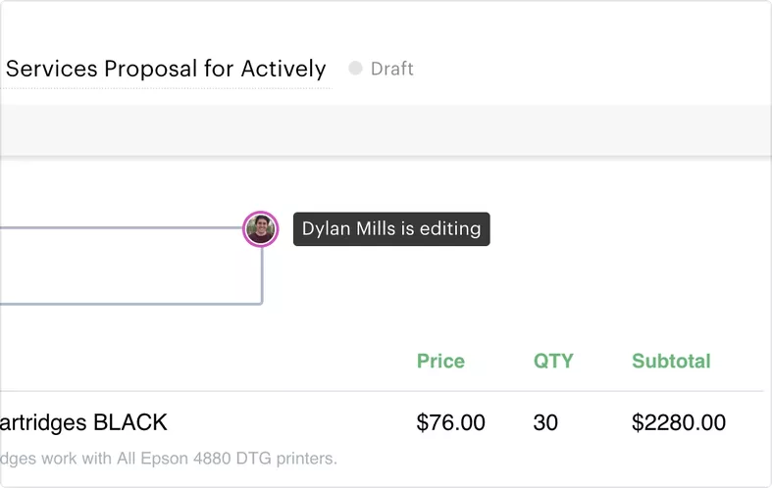Select the Price column header

440,361
